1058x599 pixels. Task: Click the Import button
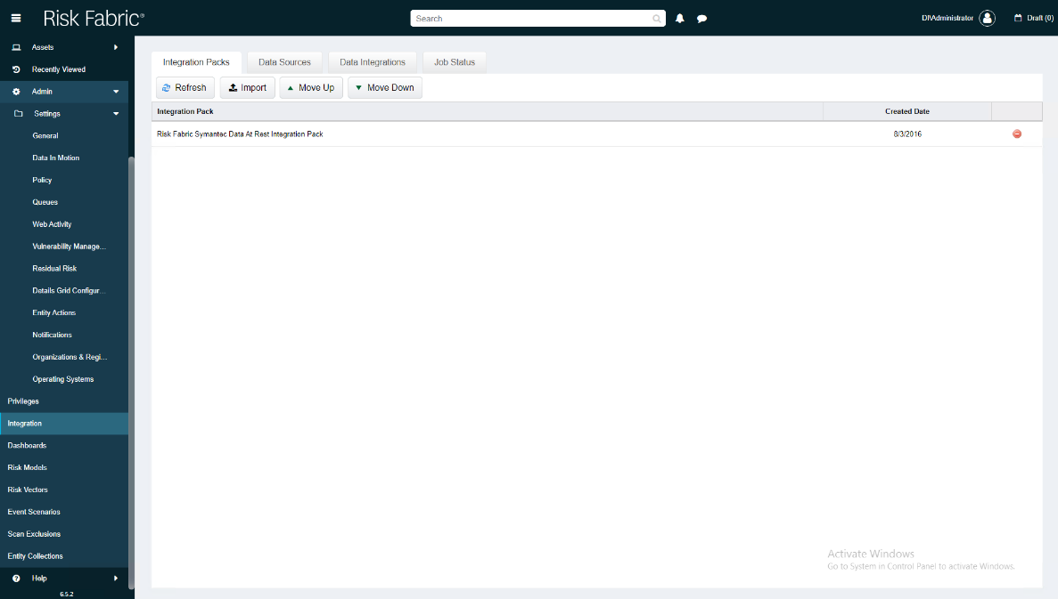247,88
